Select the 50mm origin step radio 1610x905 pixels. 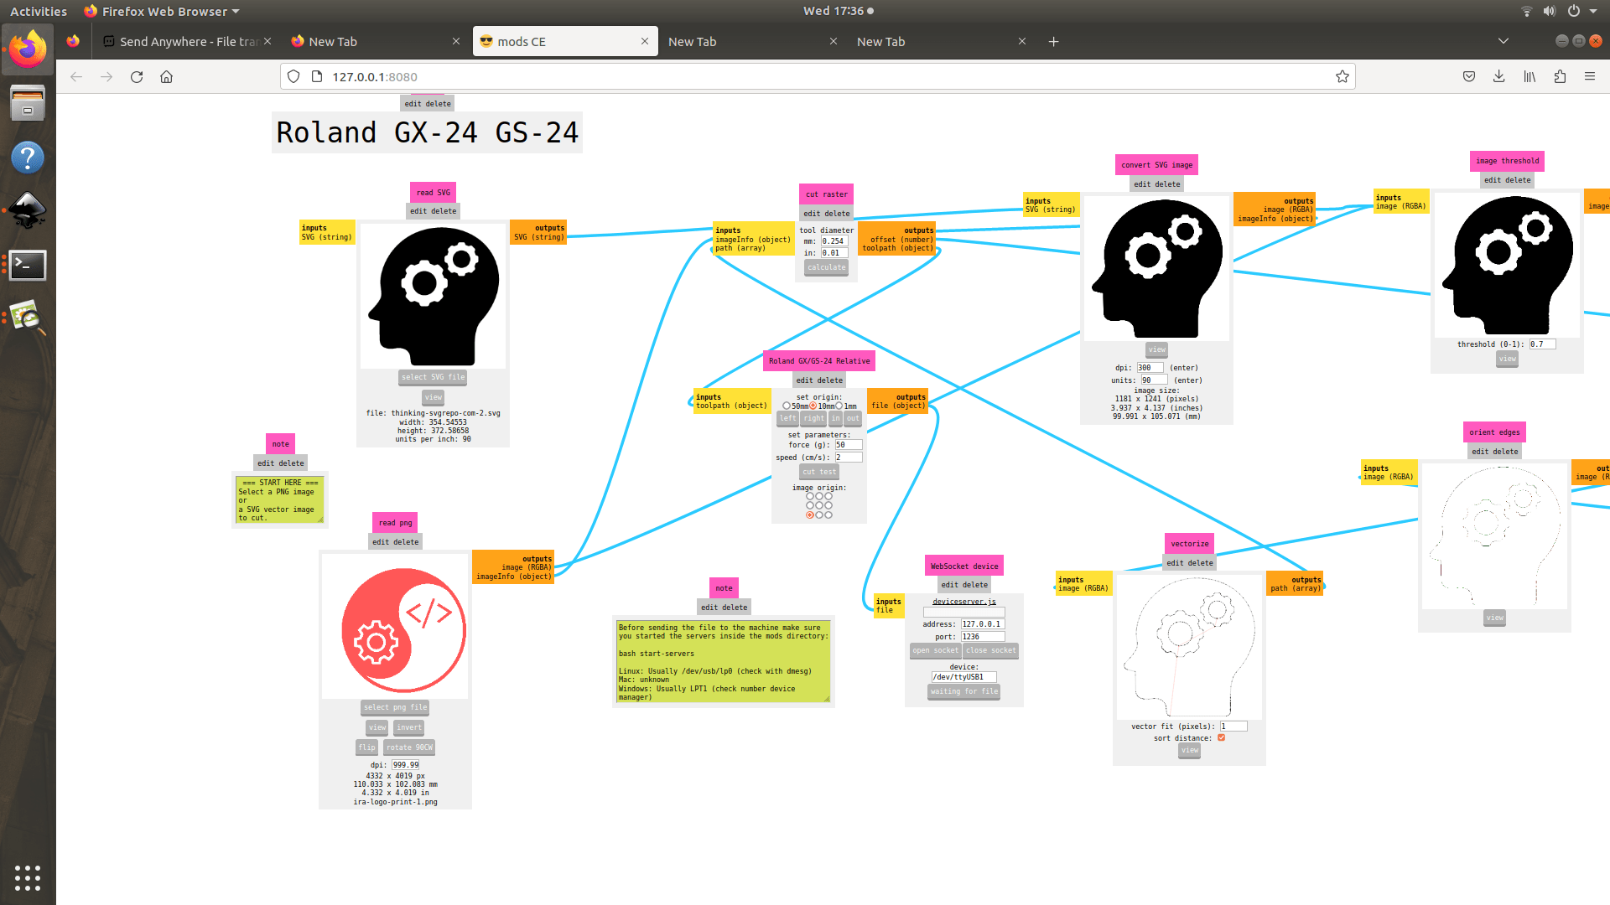(787, 406)
